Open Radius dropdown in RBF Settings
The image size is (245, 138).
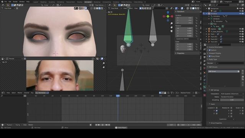(232, 97)
